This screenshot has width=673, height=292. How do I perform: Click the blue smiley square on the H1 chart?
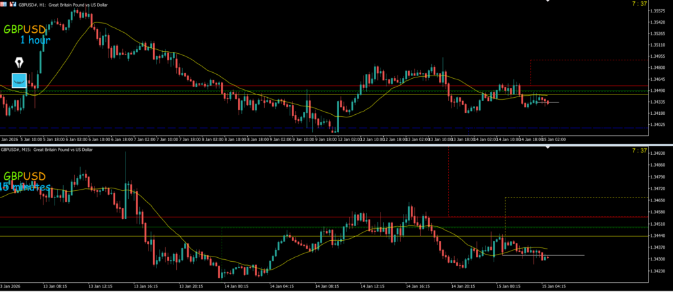point(19,80)
